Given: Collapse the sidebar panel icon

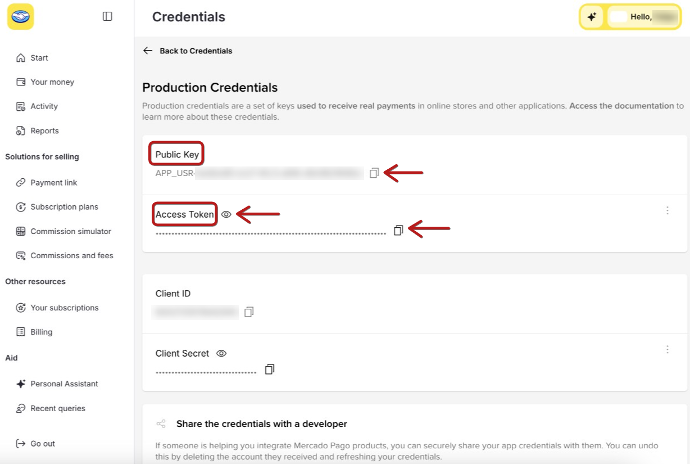Looking at the screenshot, I should point(107,17).
